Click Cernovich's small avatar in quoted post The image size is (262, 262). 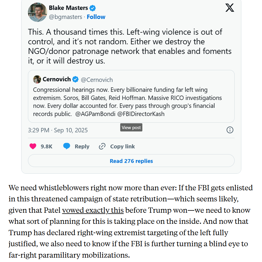[x=37, y=79]
